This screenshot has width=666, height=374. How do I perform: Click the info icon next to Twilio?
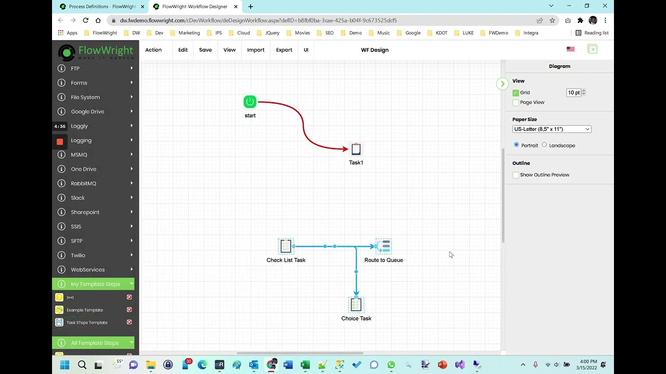(x=61, y=256)
